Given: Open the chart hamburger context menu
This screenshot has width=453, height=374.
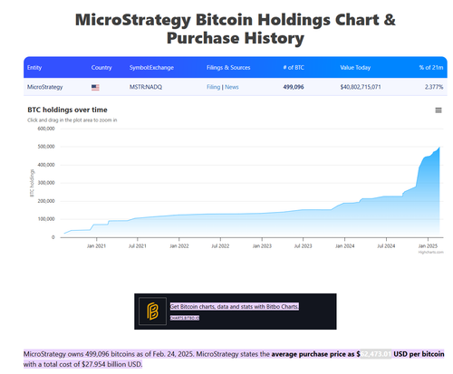Looking at the screenshot, I should pyautogui.click(x=439, y=110).
